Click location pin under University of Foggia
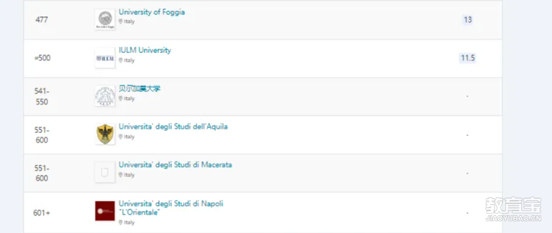The height and width of the screenshot is (233, 552). pyautogui.click(x=121, y=21)
